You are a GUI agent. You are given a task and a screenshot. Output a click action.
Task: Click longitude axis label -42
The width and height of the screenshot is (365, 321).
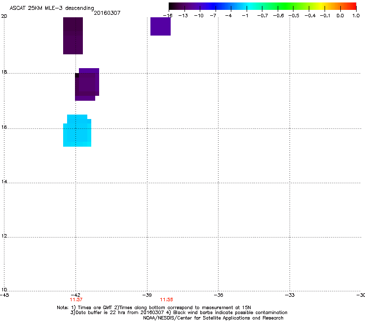tap(75, 295)
